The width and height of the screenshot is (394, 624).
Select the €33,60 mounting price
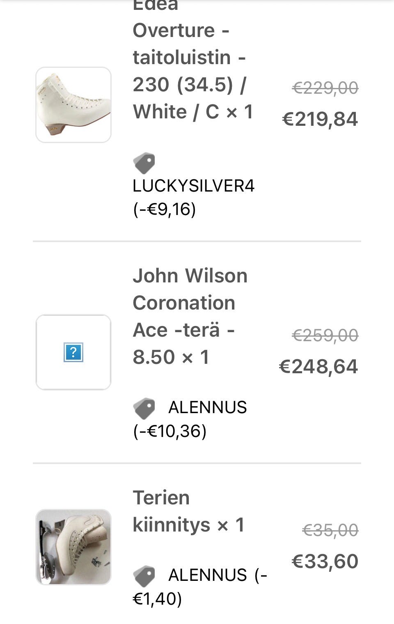[325, 561]
